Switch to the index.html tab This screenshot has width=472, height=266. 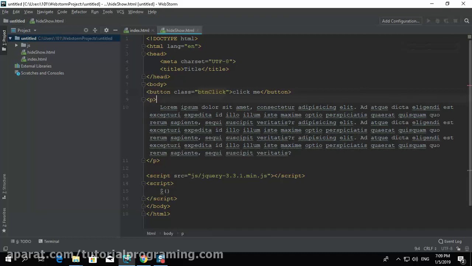point(139,30)
